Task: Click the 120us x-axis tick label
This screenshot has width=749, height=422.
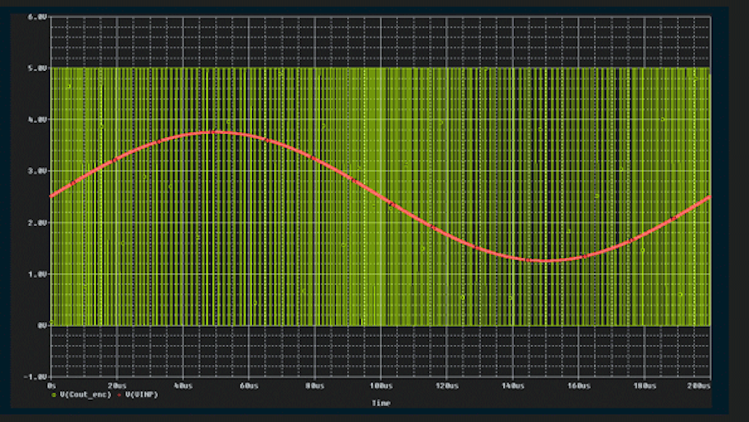Action: [447, 386]
